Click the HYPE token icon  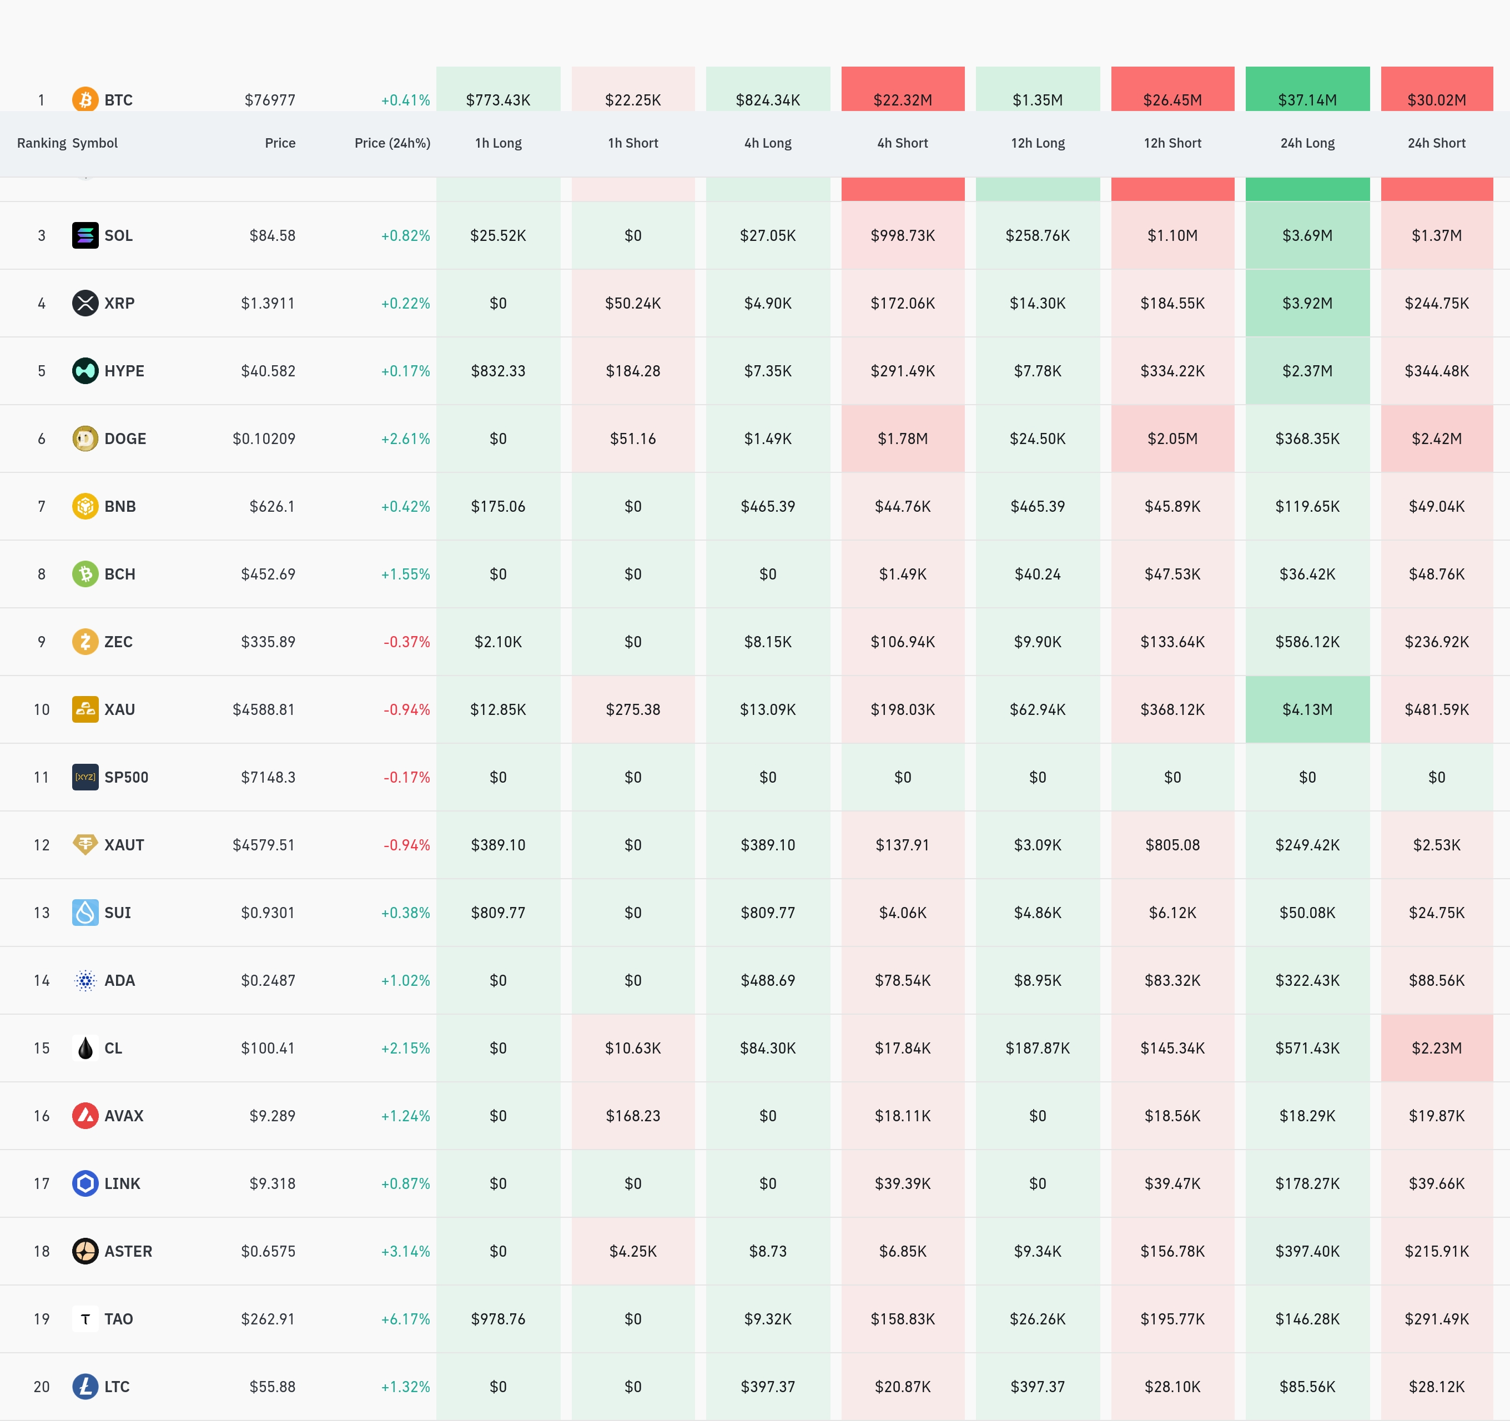coord(85,371)
